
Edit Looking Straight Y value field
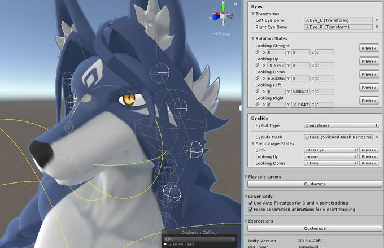pyautogui.click(x=300, y=52)
